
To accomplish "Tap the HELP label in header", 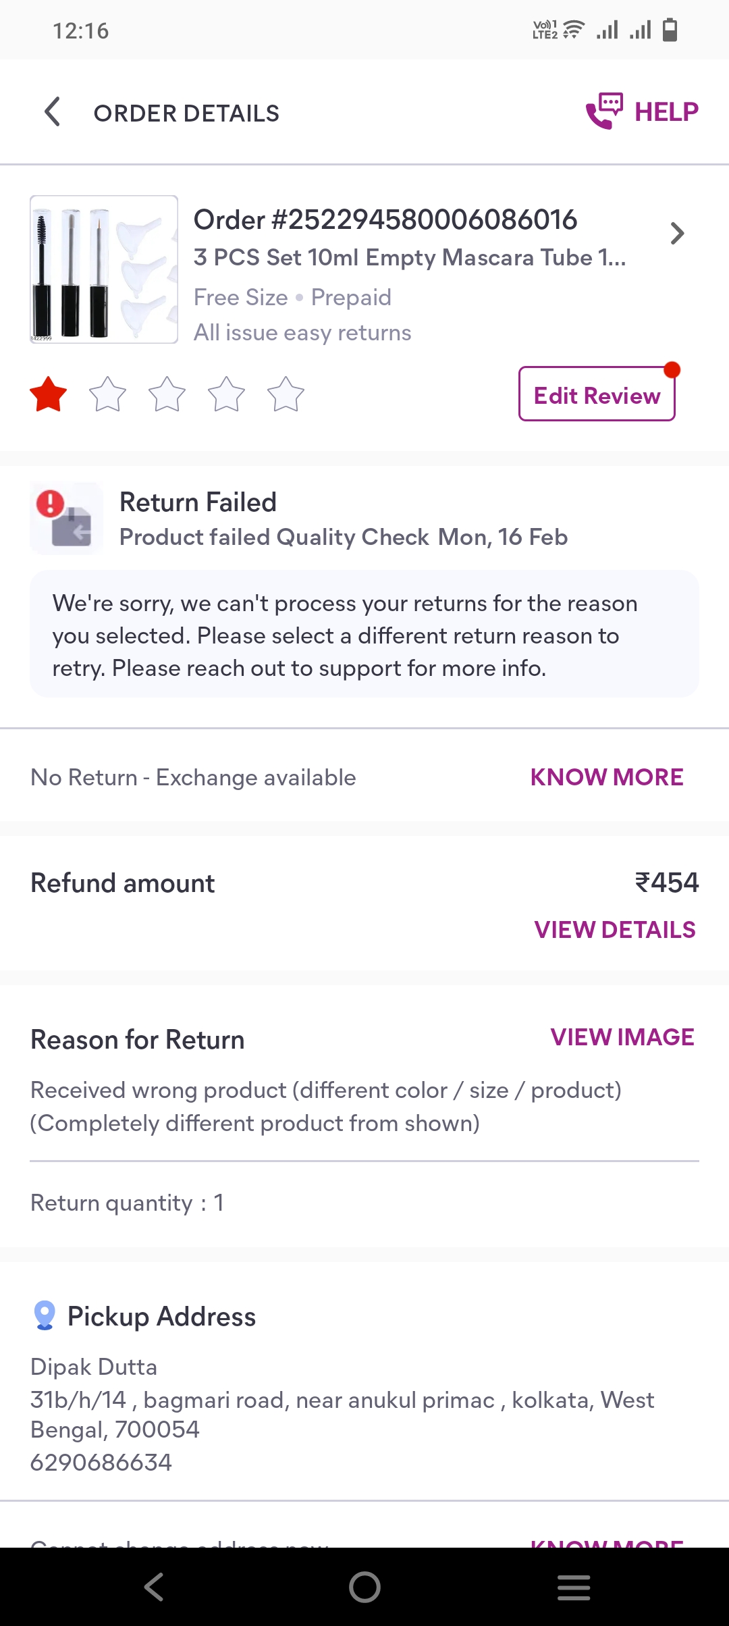I will (666, 112).
